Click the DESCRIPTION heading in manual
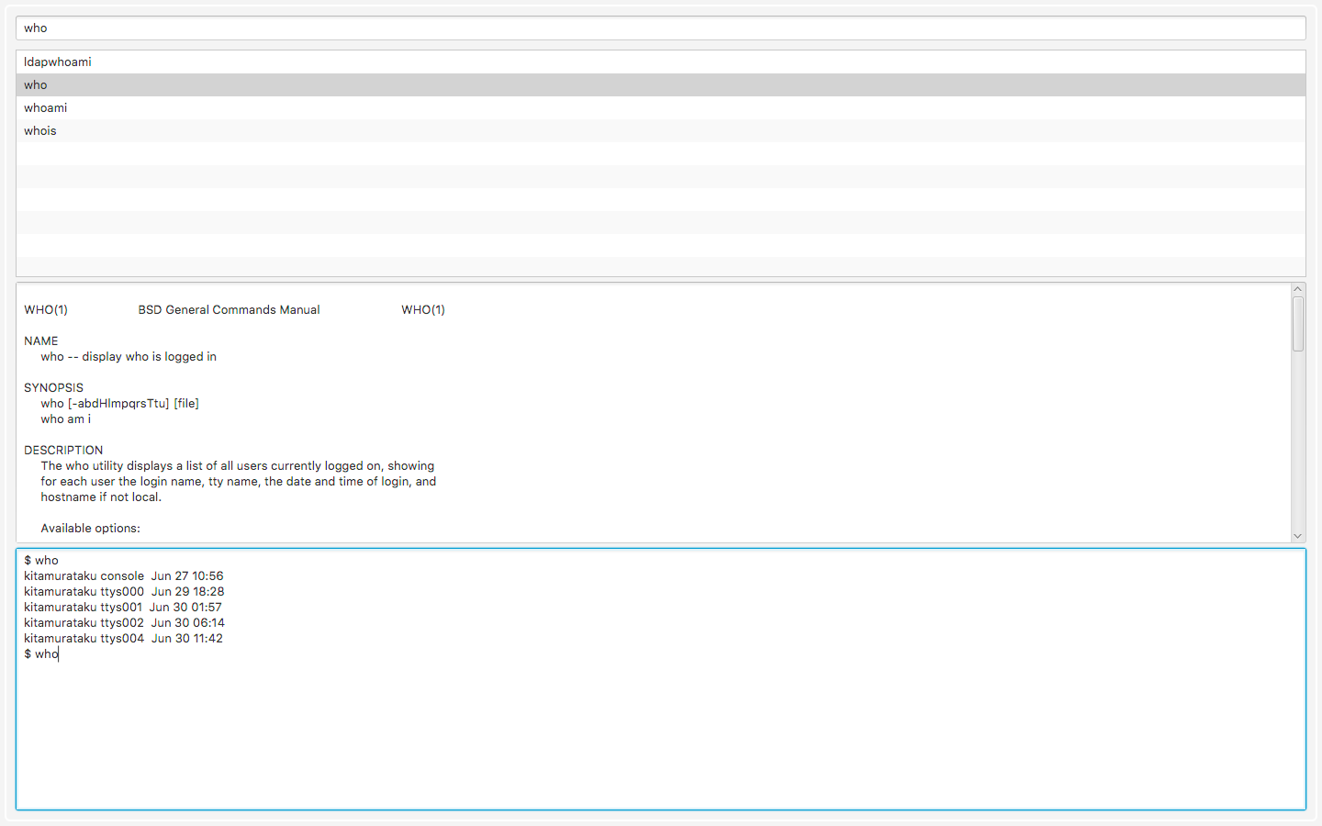 click(63, 450)
